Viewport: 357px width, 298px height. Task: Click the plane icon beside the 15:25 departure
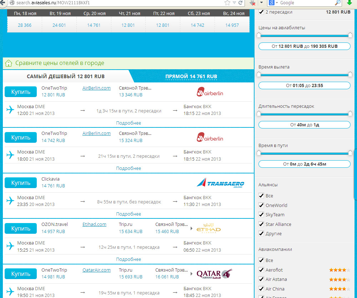(10, 246)
